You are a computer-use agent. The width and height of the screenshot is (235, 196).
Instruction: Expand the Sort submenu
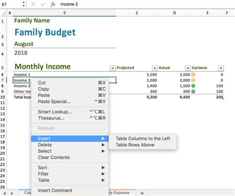[x=70, y=168]
